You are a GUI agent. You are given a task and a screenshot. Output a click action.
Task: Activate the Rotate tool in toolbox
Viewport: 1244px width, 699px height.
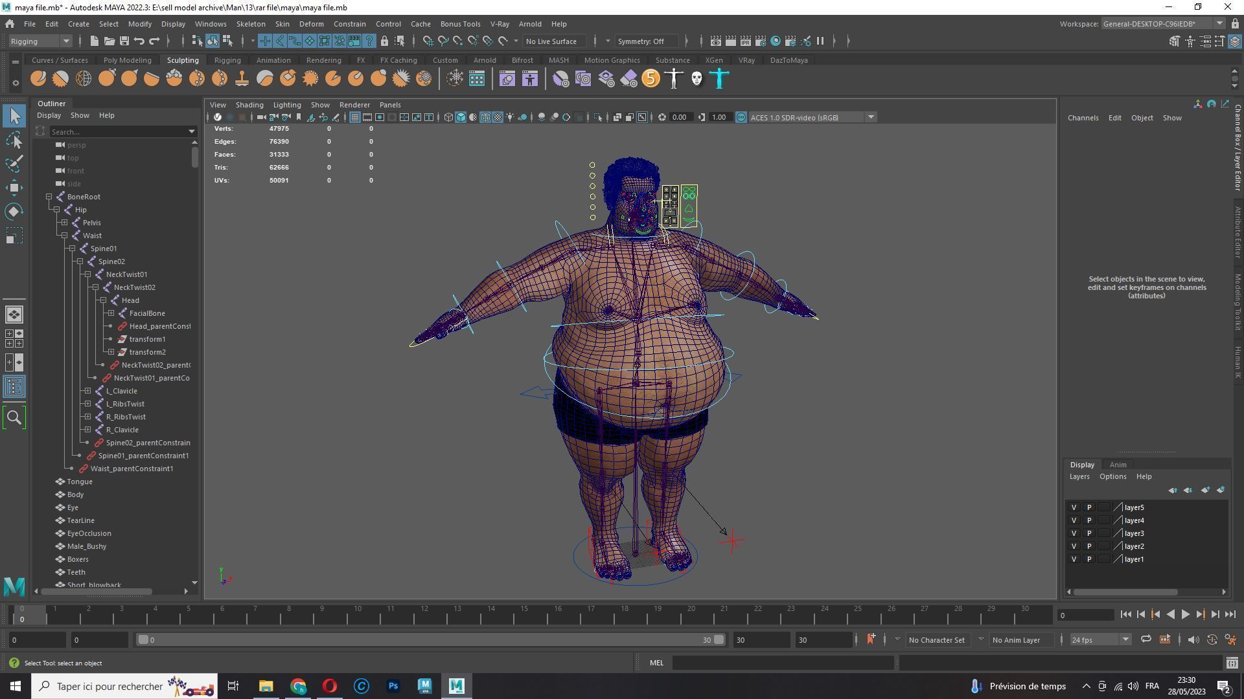14,212
